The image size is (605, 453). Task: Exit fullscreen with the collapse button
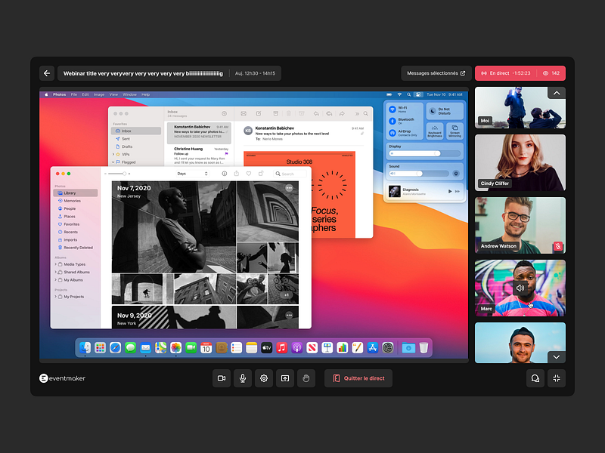click(557, 378)
